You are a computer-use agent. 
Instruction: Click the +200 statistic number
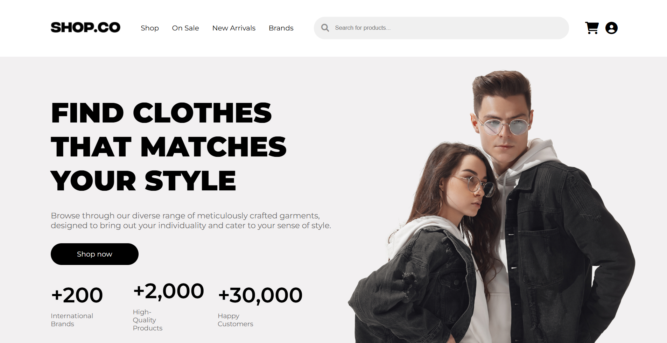click(77, 295)
